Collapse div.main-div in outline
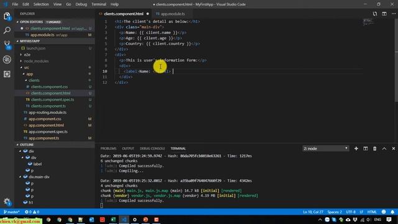Viewport: 398px width, 224px height. (21, 177)
